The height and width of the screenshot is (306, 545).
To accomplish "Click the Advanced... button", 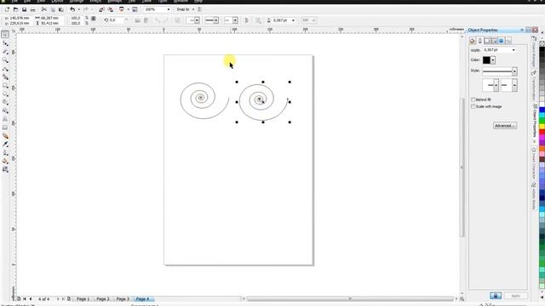I will [505, 126].
